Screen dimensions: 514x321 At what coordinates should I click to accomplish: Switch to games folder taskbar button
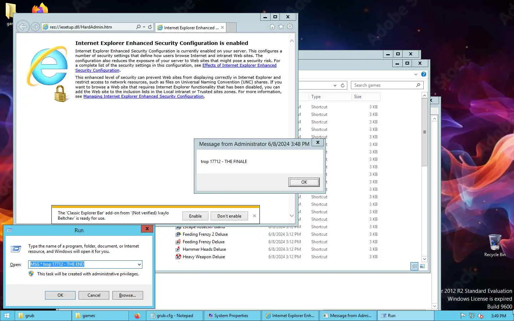[x=100, y=316]
